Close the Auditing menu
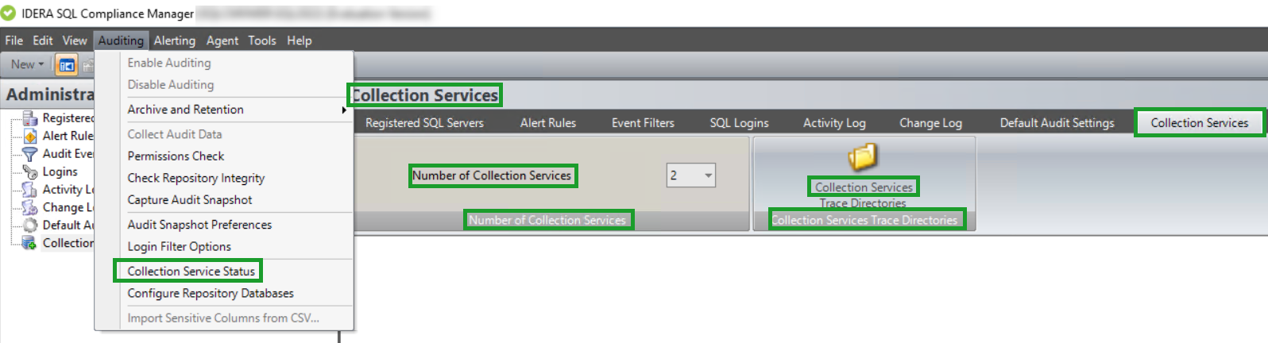 coord(121,40)
